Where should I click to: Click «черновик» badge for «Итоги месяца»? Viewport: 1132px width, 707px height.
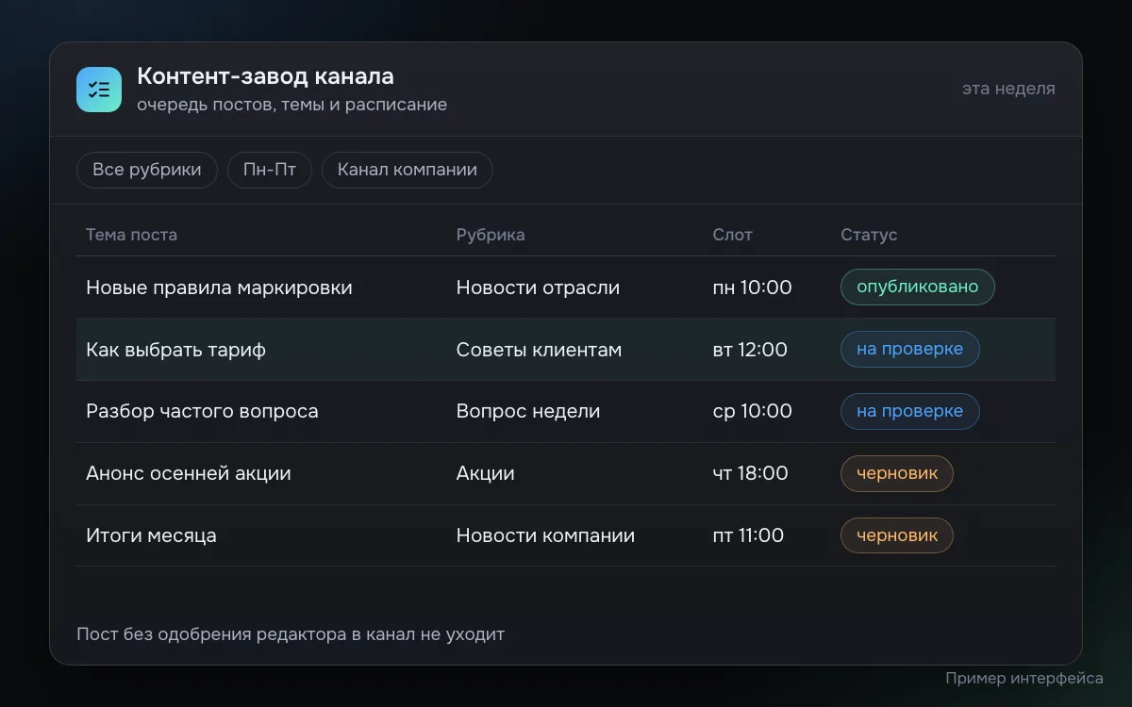pos(897,536)
